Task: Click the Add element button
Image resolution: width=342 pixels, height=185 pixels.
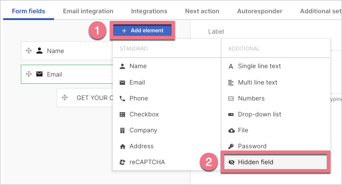Action: [x=142, y=31]
